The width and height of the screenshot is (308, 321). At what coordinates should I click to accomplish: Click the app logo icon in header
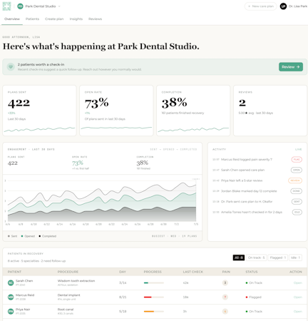click(6, 6)
